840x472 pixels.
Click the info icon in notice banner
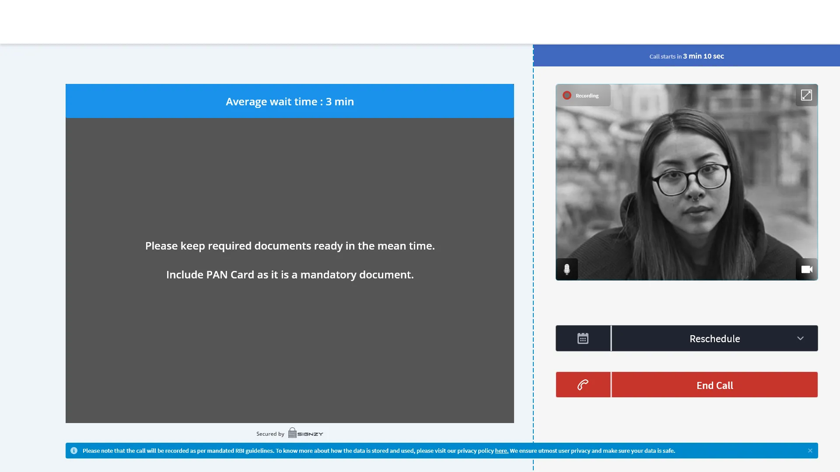coord(74,451)
